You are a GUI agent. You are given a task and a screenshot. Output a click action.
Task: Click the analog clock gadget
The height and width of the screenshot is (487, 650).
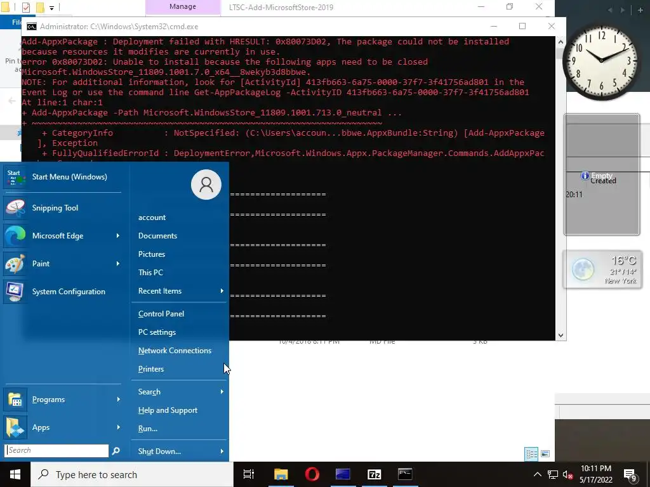tap(600, 60)
